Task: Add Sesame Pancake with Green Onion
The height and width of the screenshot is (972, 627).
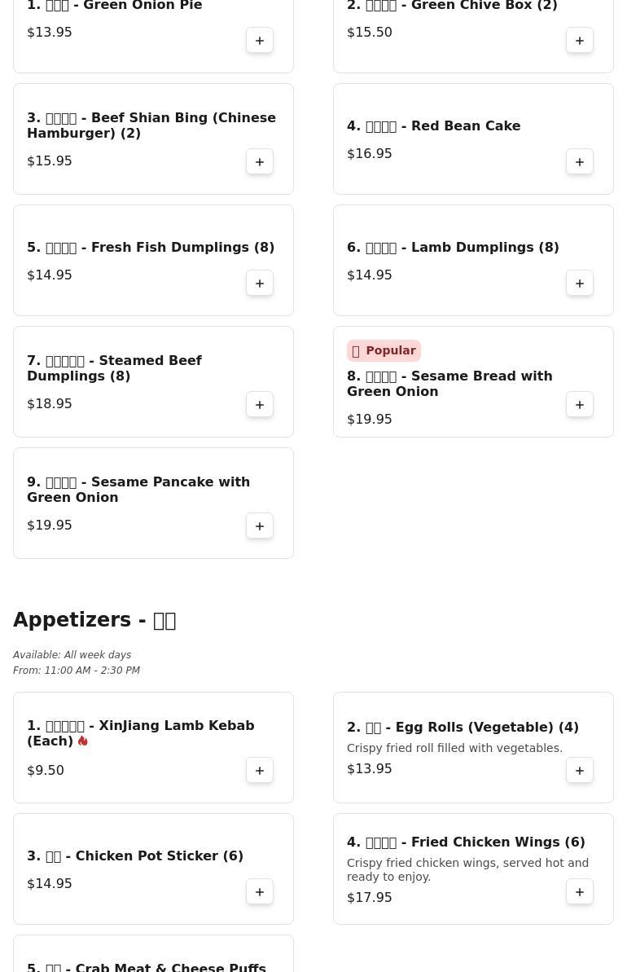Action: coord(260,526)
